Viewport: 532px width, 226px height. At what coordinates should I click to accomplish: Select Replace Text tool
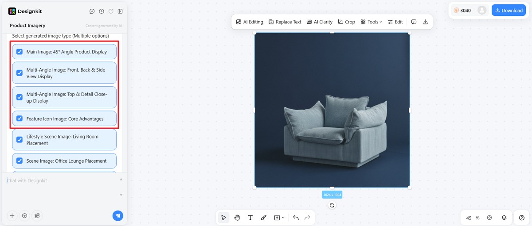point(285,22)
